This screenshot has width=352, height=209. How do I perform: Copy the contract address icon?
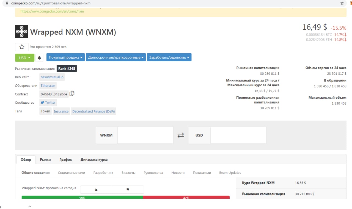[72, 94]
